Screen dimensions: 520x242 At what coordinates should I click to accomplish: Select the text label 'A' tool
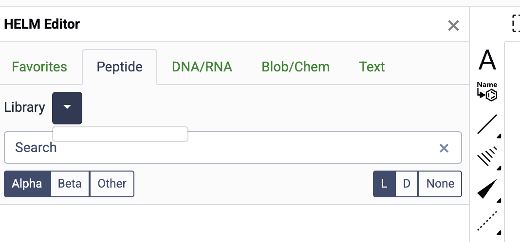click(487, 60)
